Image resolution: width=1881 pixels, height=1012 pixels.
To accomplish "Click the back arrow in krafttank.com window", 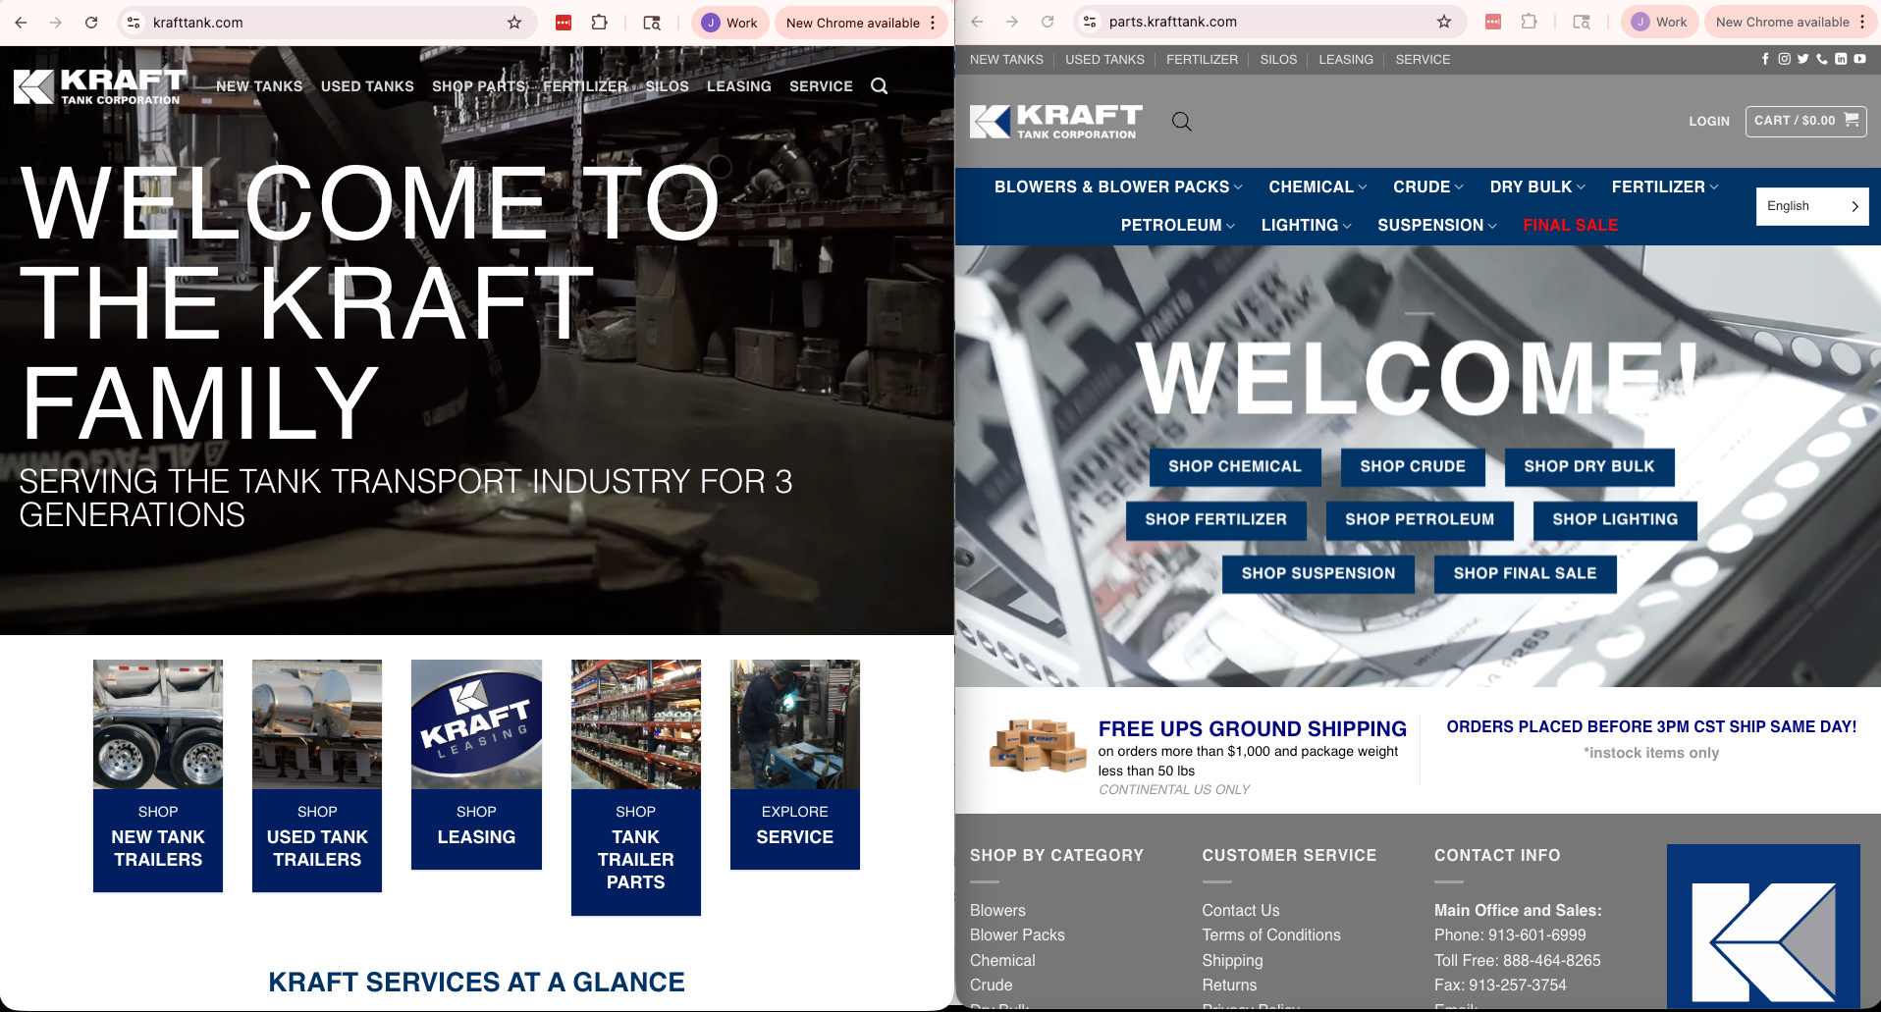I will pyautogui.click(x=21, y=23).
